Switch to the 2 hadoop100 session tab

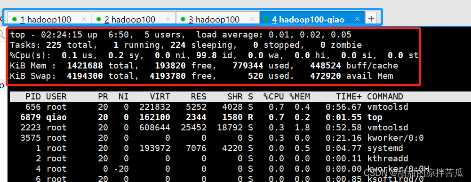click(134, 19)
